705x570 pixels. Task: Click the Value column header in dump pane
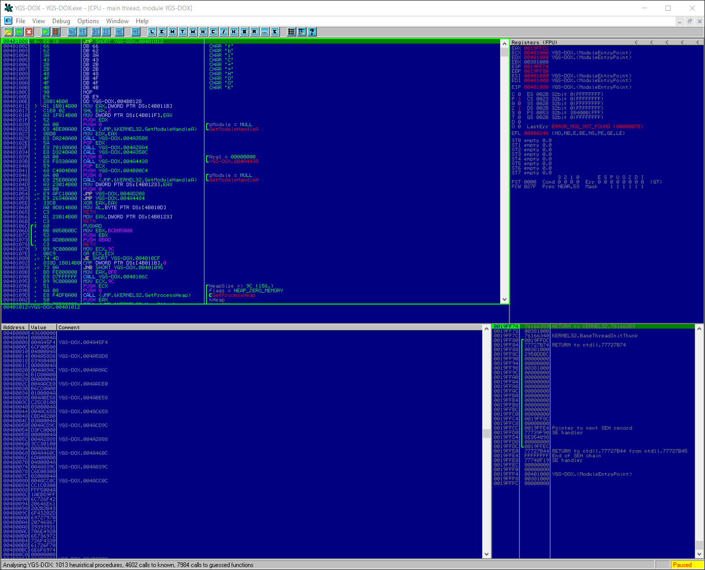(x=43, y=328)
